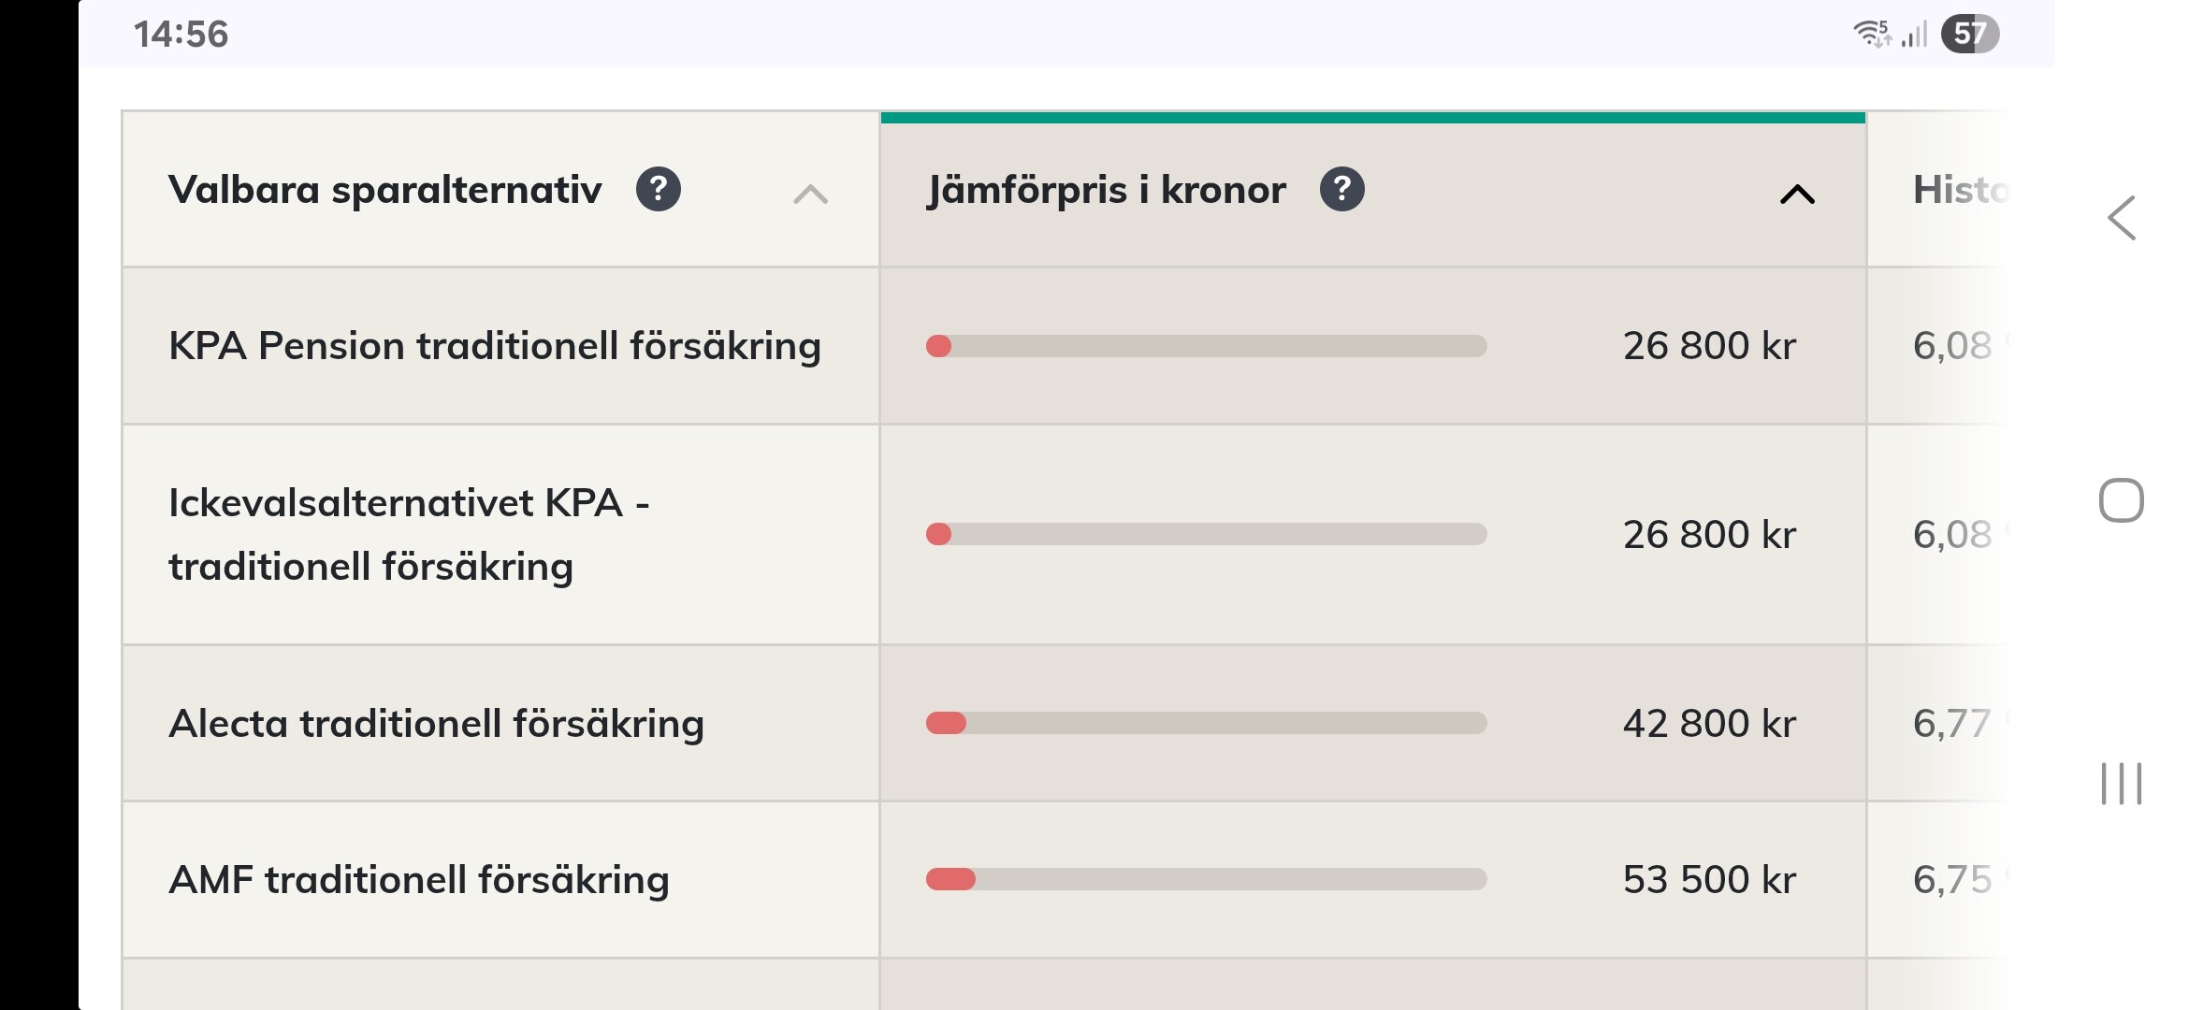Select the Jämförpris i kronor column header
2189x1010 pixels.
click(x=1106, y=190)
